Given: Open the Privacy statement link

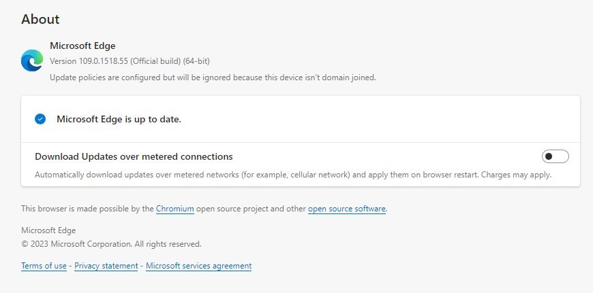Looking at the screenshot, I should [106, 266].
